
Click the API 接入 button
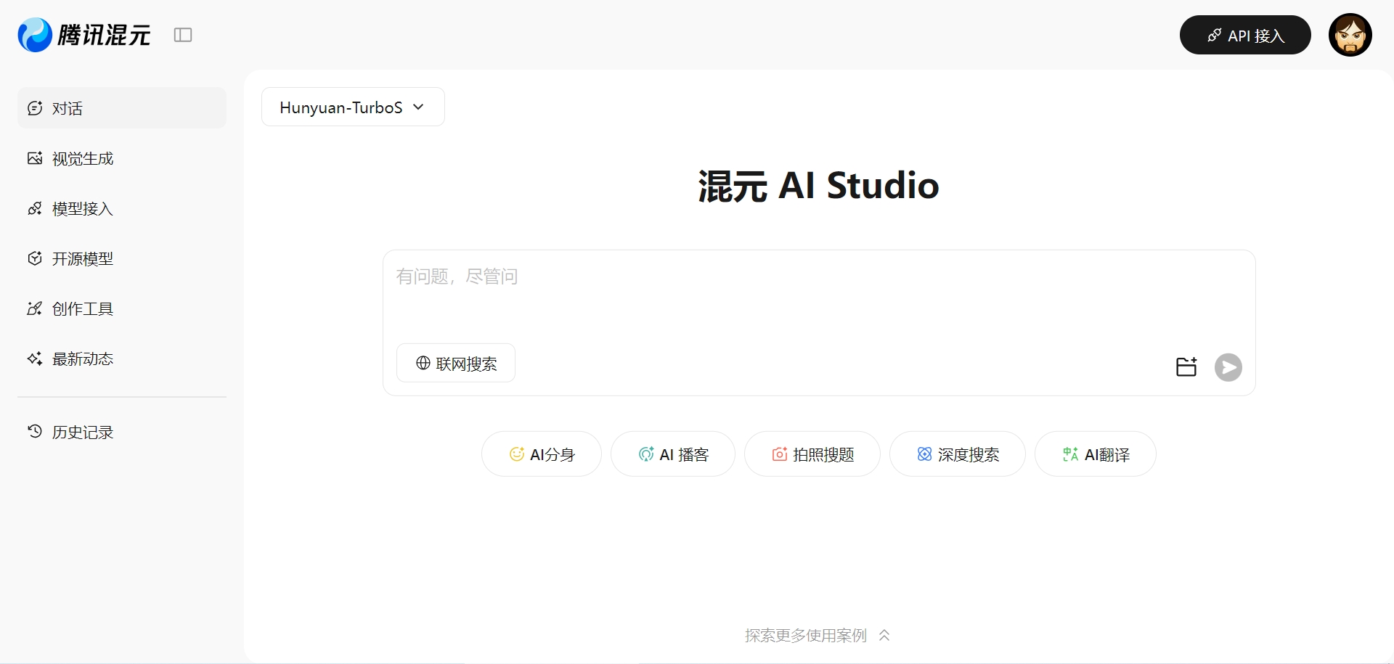point(1244,36)
